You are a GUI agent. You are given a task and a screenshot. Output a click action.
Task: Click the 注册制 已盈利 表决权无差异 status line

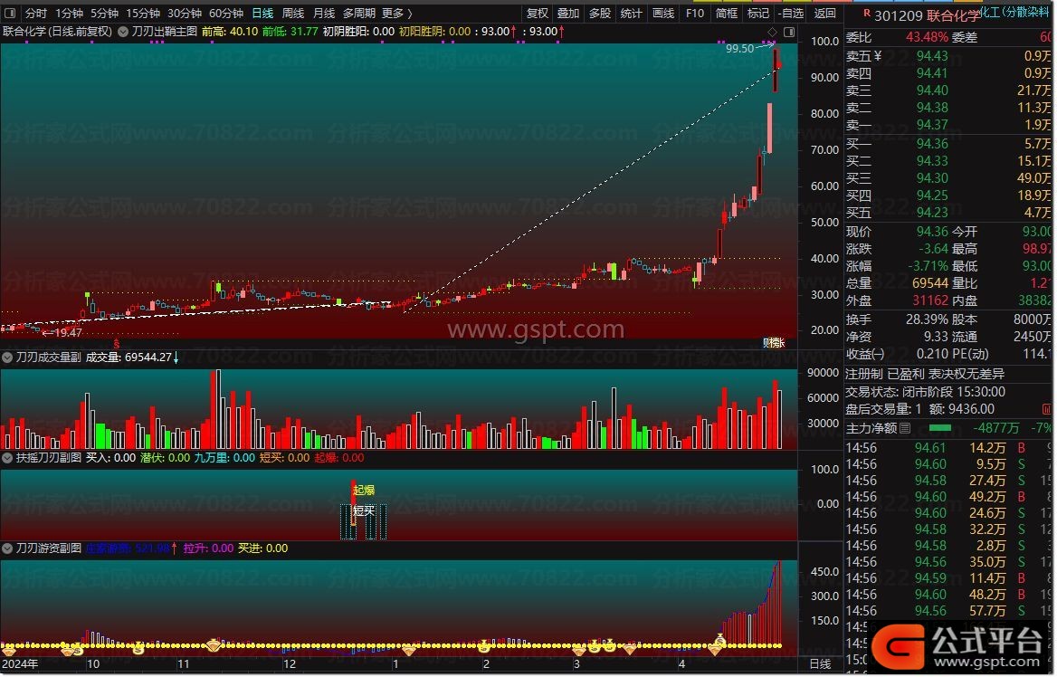coord(925,374)
